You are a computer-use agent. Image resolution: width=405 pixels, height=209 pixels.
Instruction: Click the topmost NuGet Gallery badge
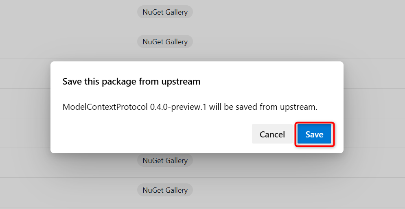(165, 12)
